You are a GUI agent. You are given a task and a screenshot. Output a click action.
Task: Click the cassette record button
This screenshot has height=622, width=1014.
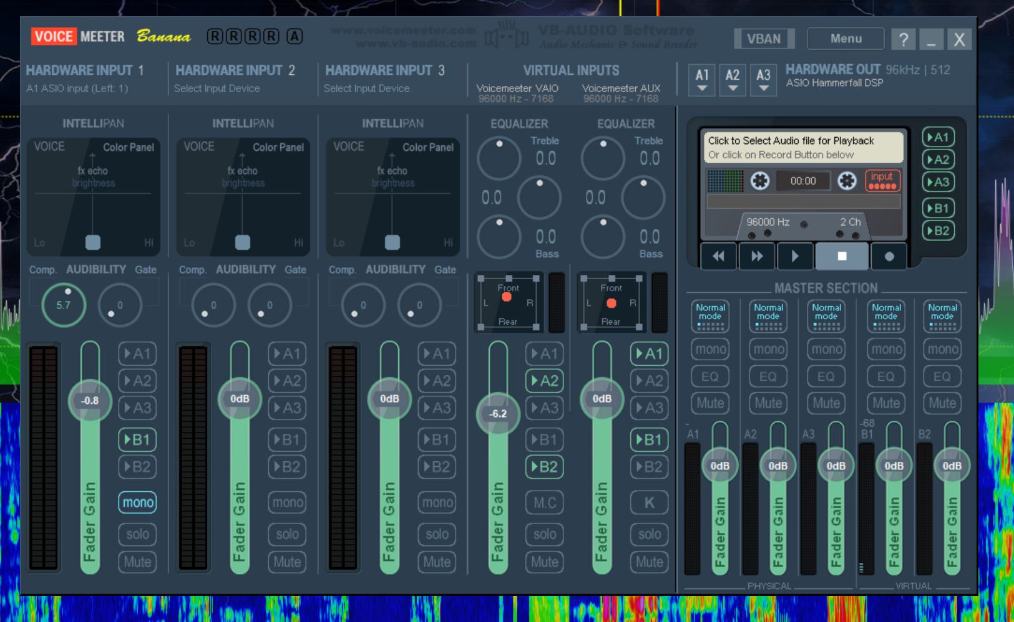(x=889, y=256)
